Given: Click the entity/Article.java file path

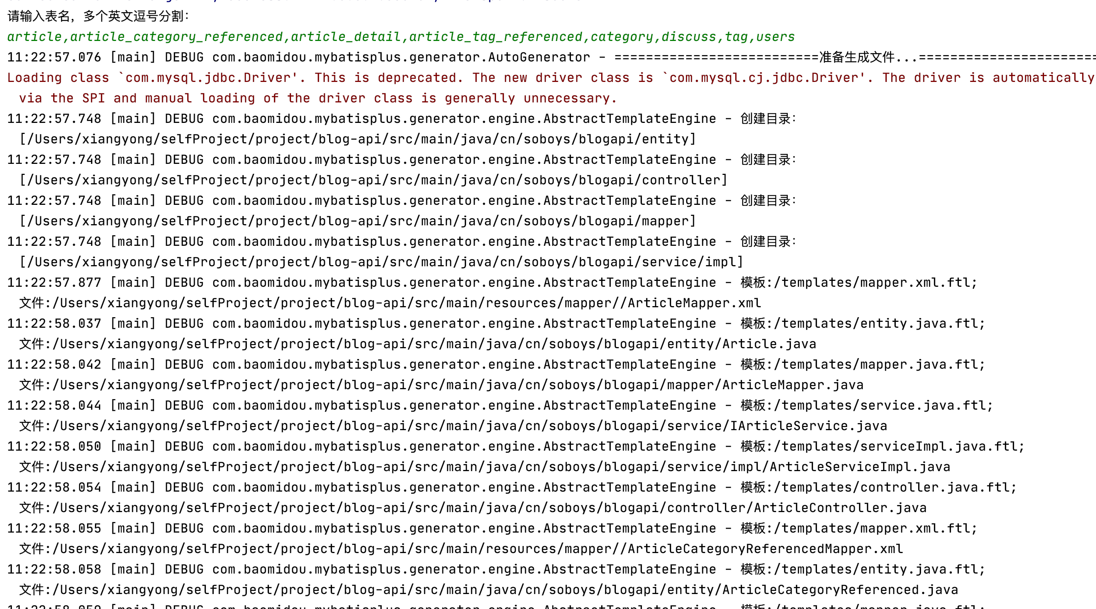Looking at the screenshot, I should coord(417,344).
